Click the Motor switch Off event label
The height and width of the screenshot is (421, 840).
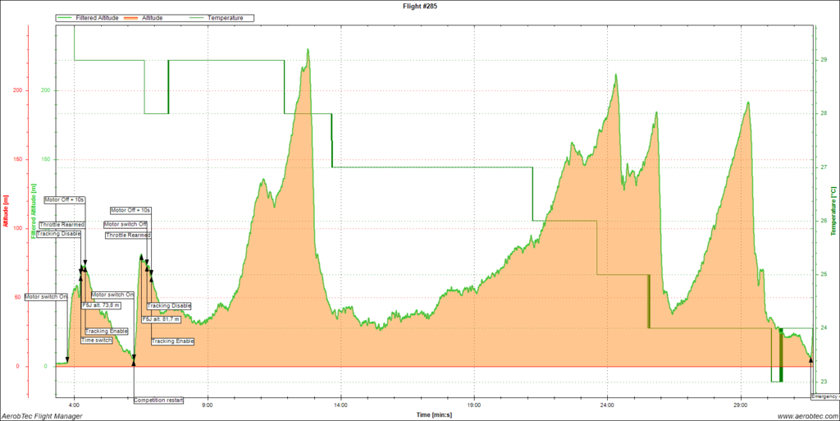126,224
